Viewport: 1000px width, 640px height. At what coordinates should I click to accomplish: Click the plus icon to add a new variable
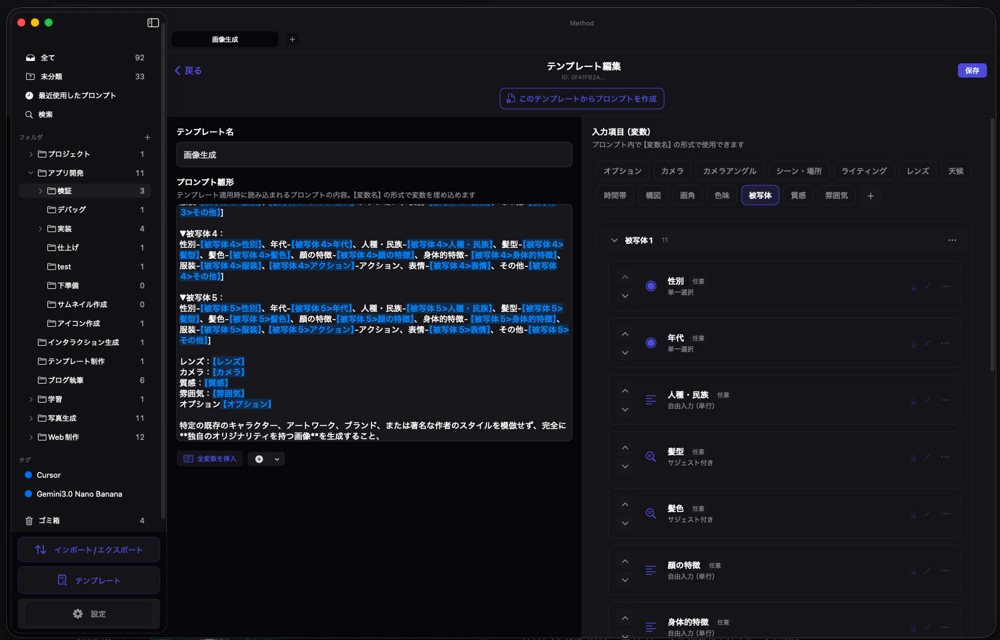click(258, 458)
